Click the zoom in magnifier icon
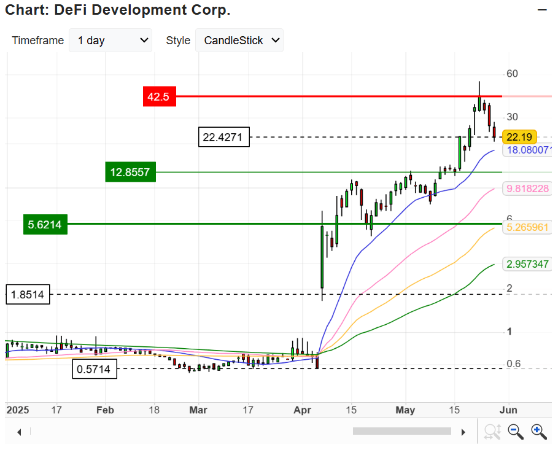The width and height of the screenshot is (558, 455). click(539, 432)
